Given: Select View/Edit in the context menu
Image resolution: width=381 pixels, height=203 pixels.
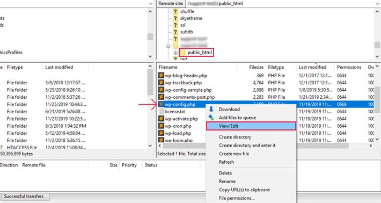Looking at the screenshot, I should [251, 126].
